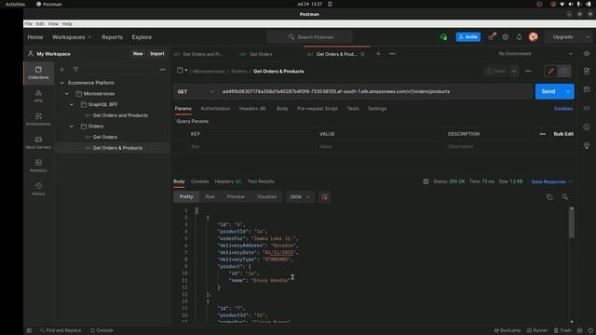
Task: Open the notifications bell
Action: 520,37
